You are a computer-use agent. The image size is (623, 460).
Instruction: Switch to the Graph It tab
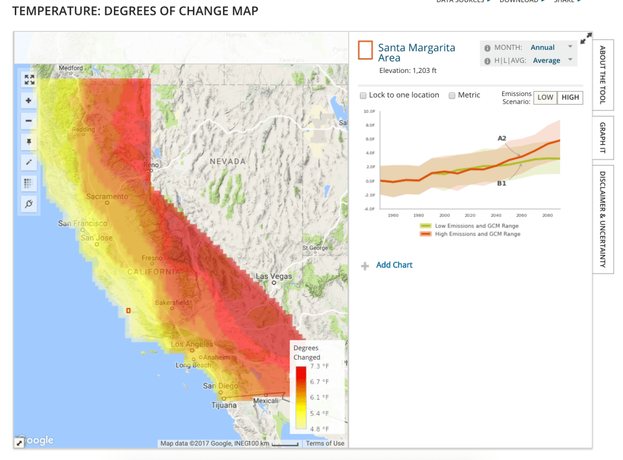[x=602, y=138]
